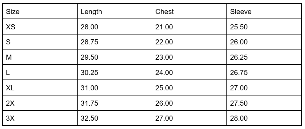Click the M size cell
Viewport: 305px width, 129px height.
40,57
